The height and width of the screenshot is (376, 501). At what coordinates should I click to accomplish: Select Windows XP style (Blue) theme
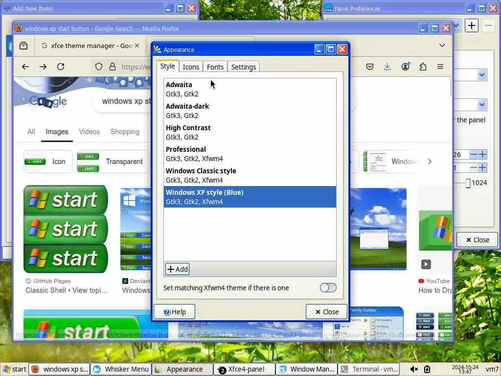[x=250, y=197]
